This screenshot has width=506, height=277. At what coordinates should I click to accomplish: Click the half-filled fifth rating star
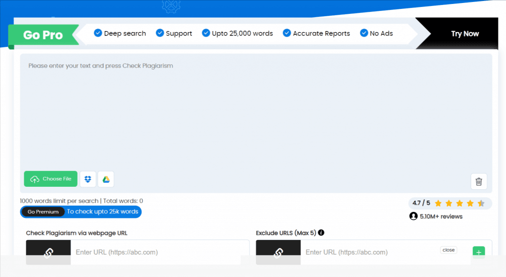(x=481, y=203)
